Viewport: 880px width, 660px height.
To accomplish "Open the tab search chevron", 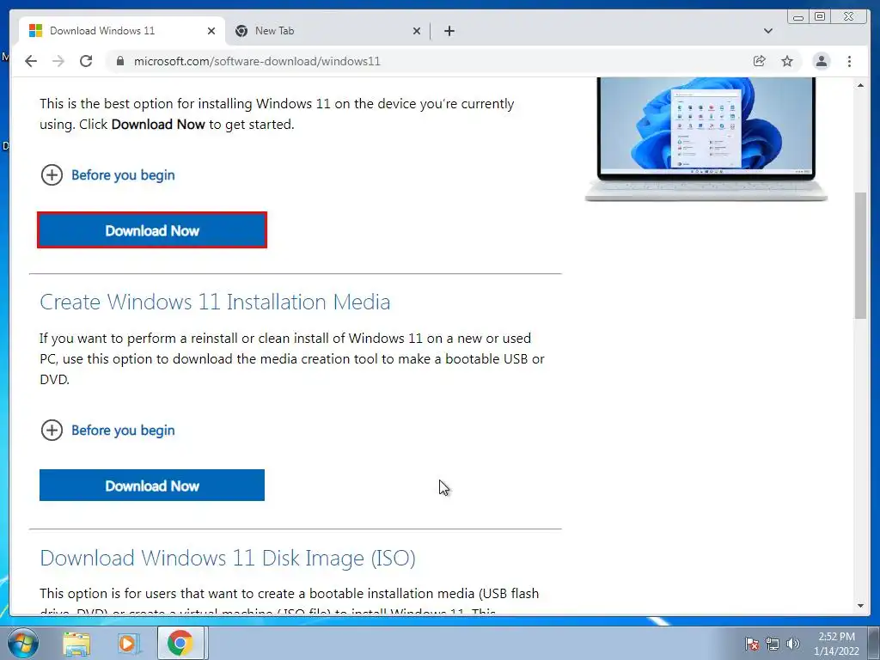I will (768, 31).
